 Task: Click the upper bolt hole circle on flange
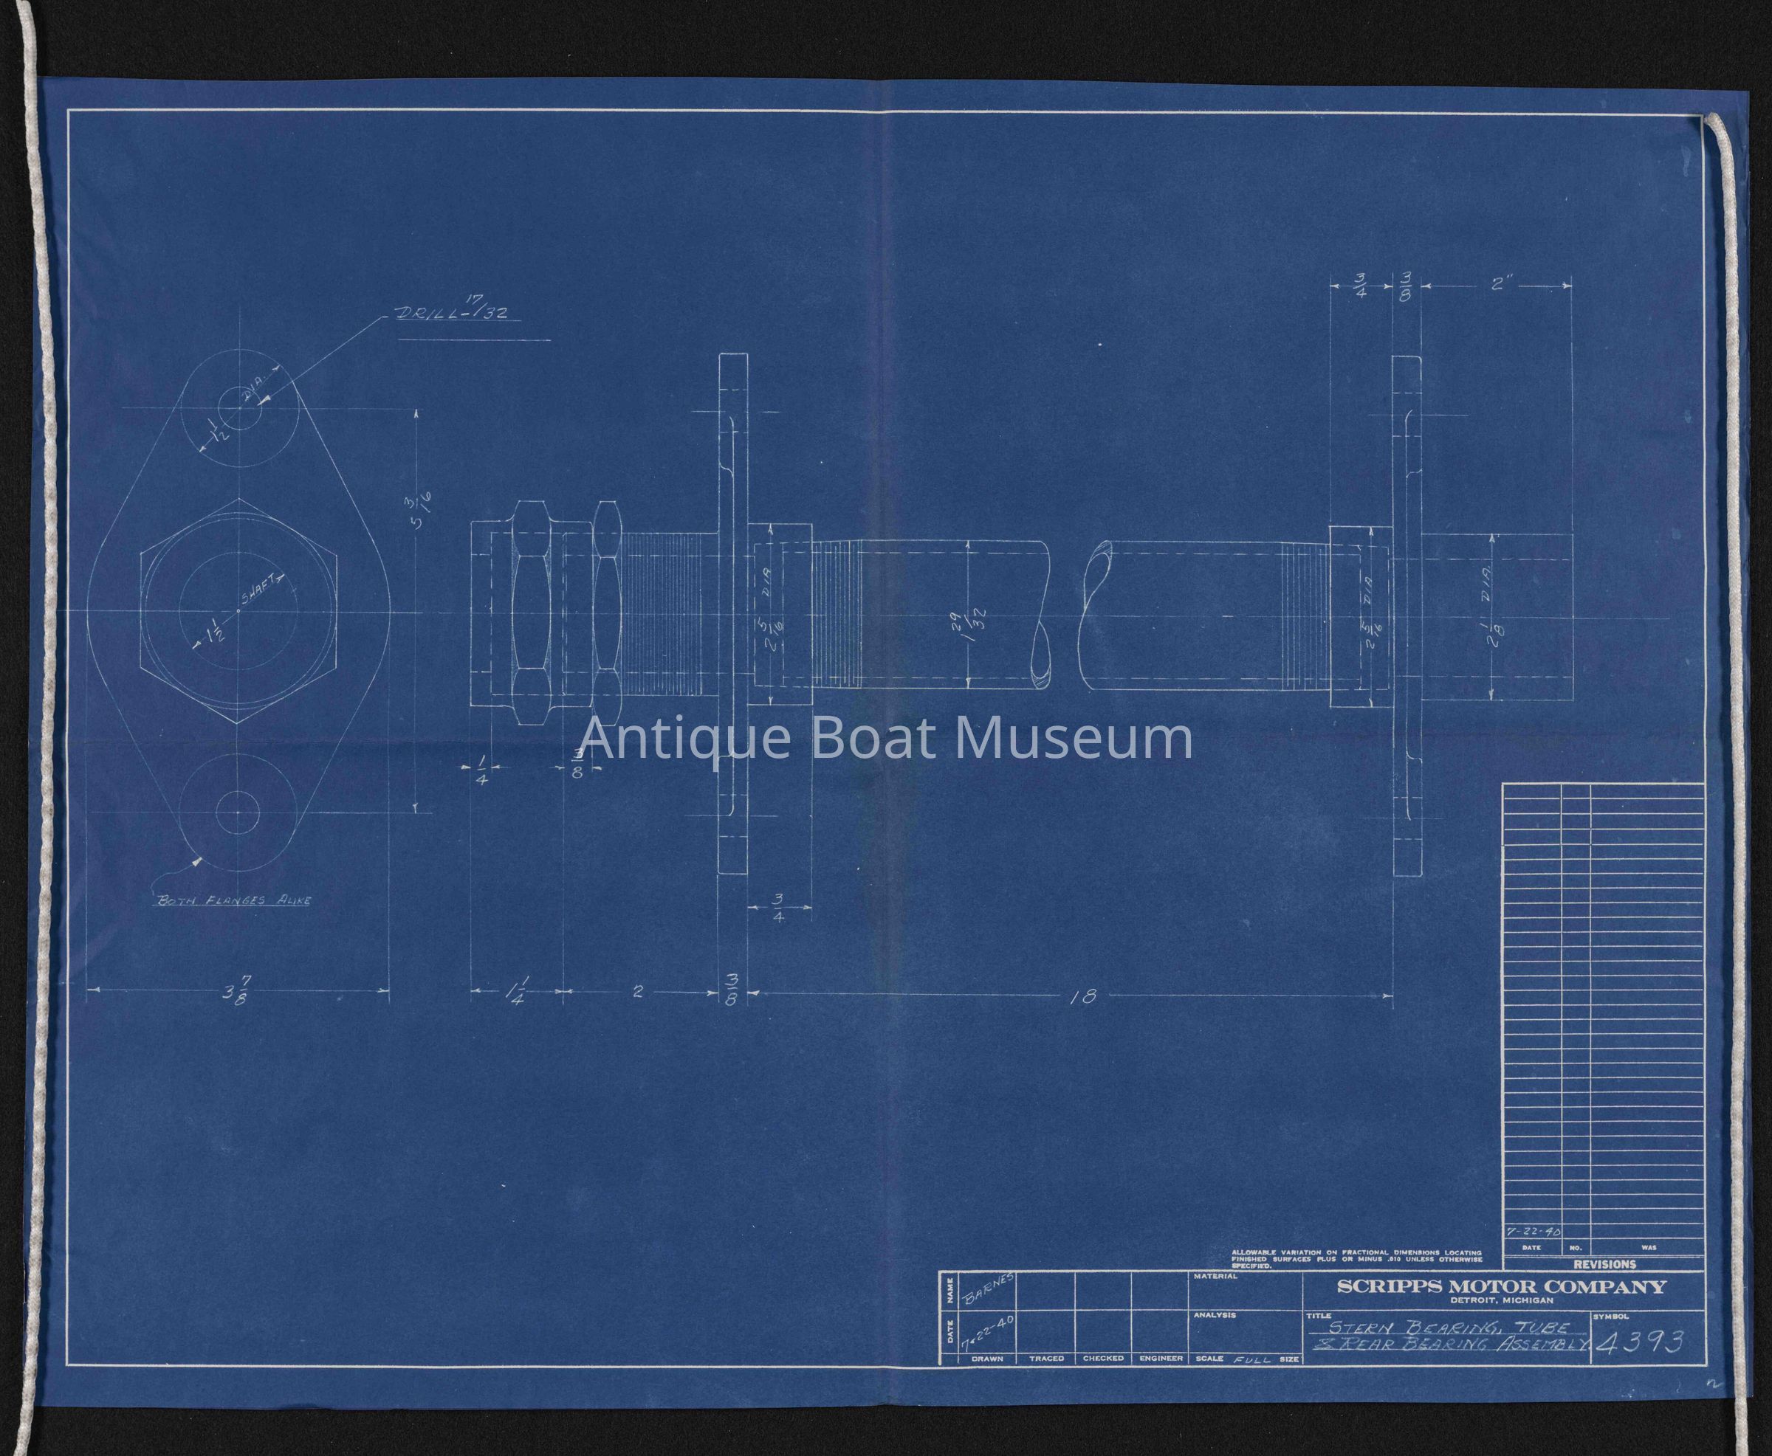238,410
